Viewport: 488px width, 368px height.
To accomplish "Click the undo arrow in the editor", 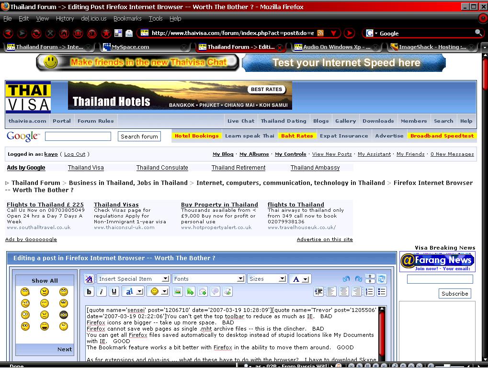I will tap(346, 279).
